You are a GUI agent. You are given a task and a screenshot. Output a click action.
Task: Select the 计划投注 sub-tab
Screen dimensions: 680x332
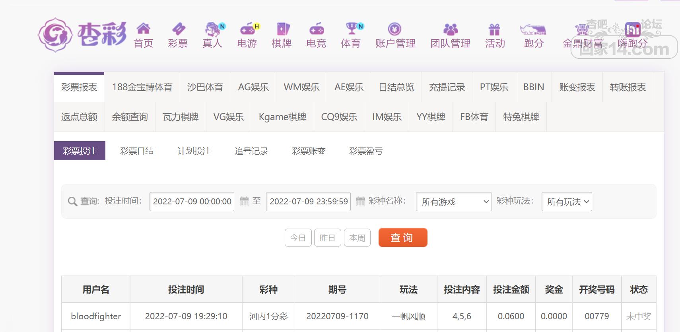[194, 151]
